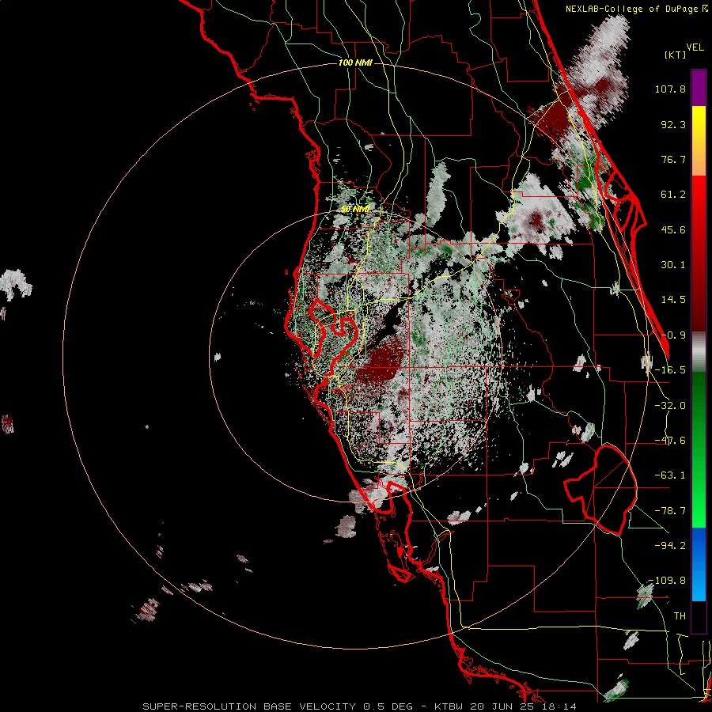The image size is (712, 712).
Task: Click the 100 NMI range ring label
Action: (x=355, y=62)
